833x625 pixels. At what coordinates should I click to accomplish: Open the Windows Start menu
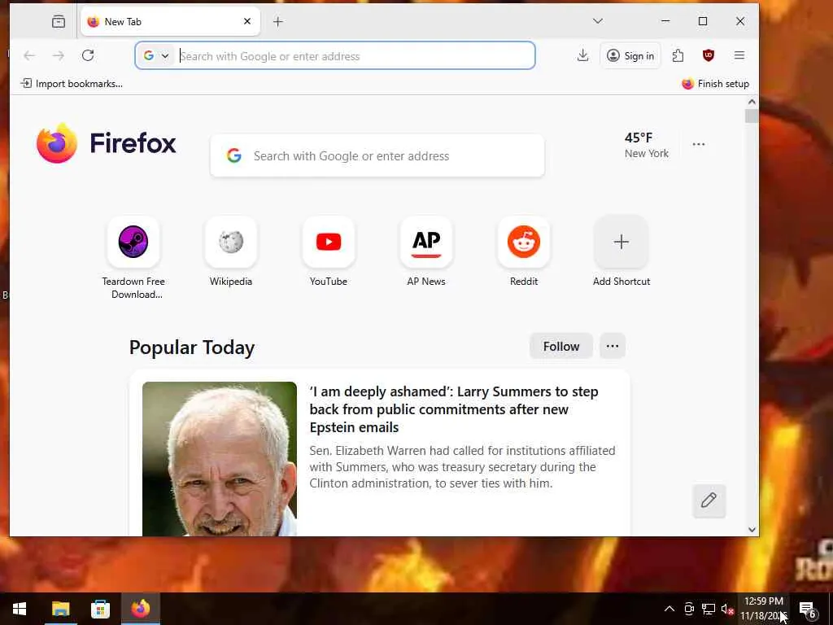20,609
